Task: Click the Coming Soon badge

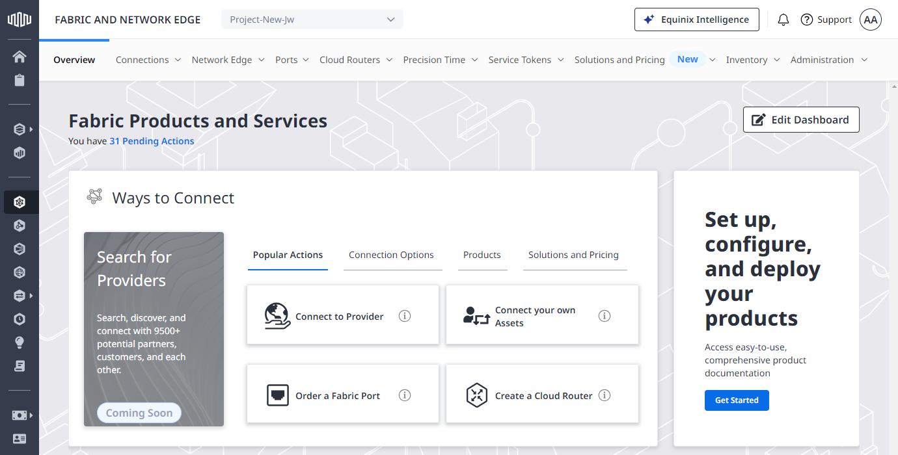Action: 139,413
